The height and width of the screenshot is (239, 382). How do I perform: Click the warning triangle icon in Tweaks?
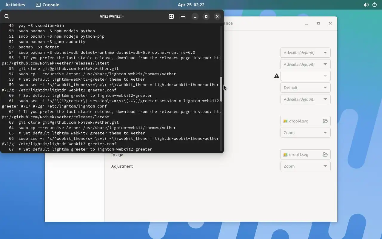click(x=277, y=76)
